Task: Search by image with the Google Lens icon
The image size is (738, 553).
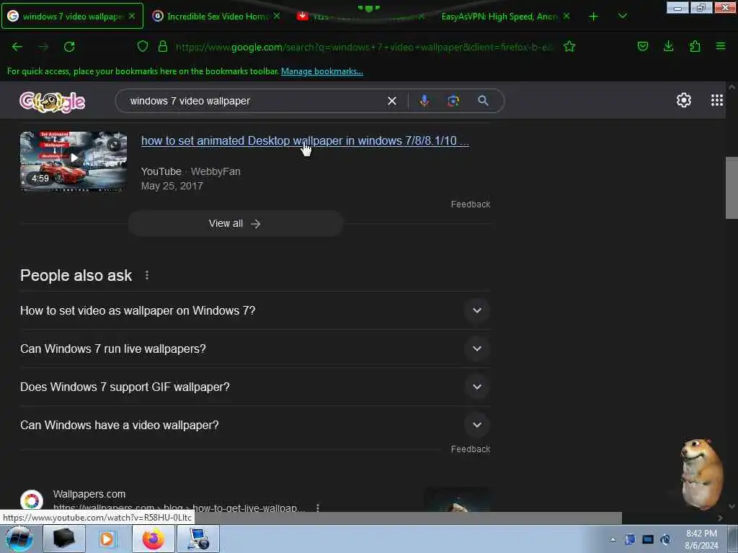Action: point(453,101)
